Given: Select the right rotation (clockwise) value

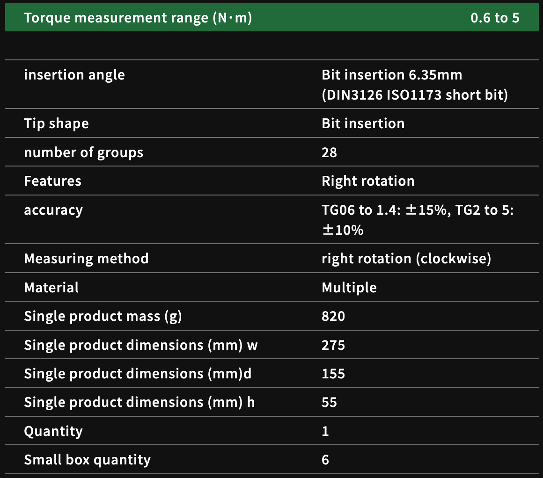Looking at the screenshot, I should (x=406, y=259).
